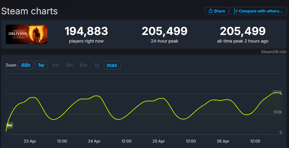289x148 pixels.
Task: Open Compare with others
Action: 258,11
